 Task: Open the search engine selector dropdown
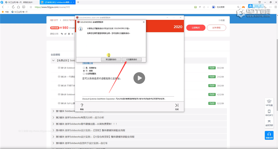[x=214, y=7]
